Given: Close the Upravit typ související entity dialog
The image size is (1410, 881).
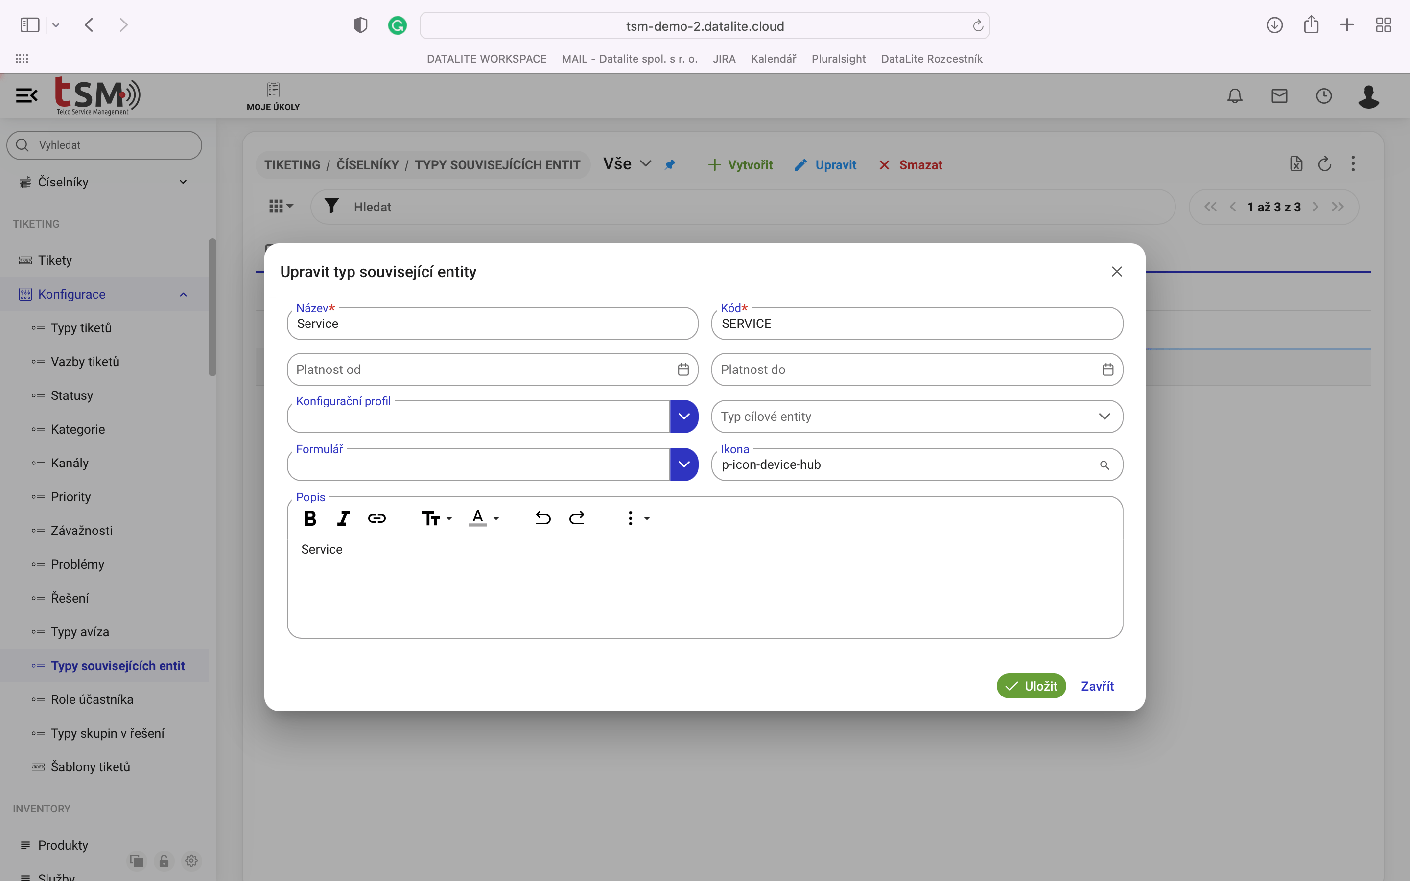Looking at the screenshot, I should [1116, 272].
